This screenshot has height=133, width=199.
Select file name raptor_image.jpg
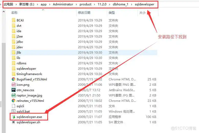[29, 95]
